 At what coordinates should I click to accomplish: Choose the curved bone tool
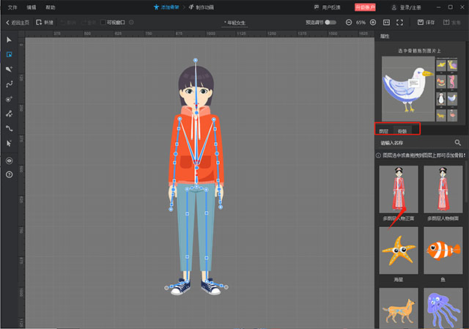coord(10,84)
